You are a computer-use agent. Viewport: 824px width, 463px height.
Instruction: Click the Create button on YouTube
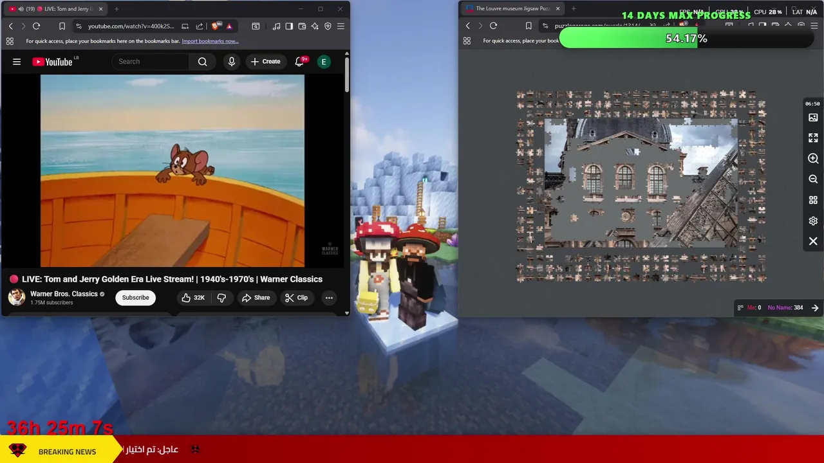(265, 62)
